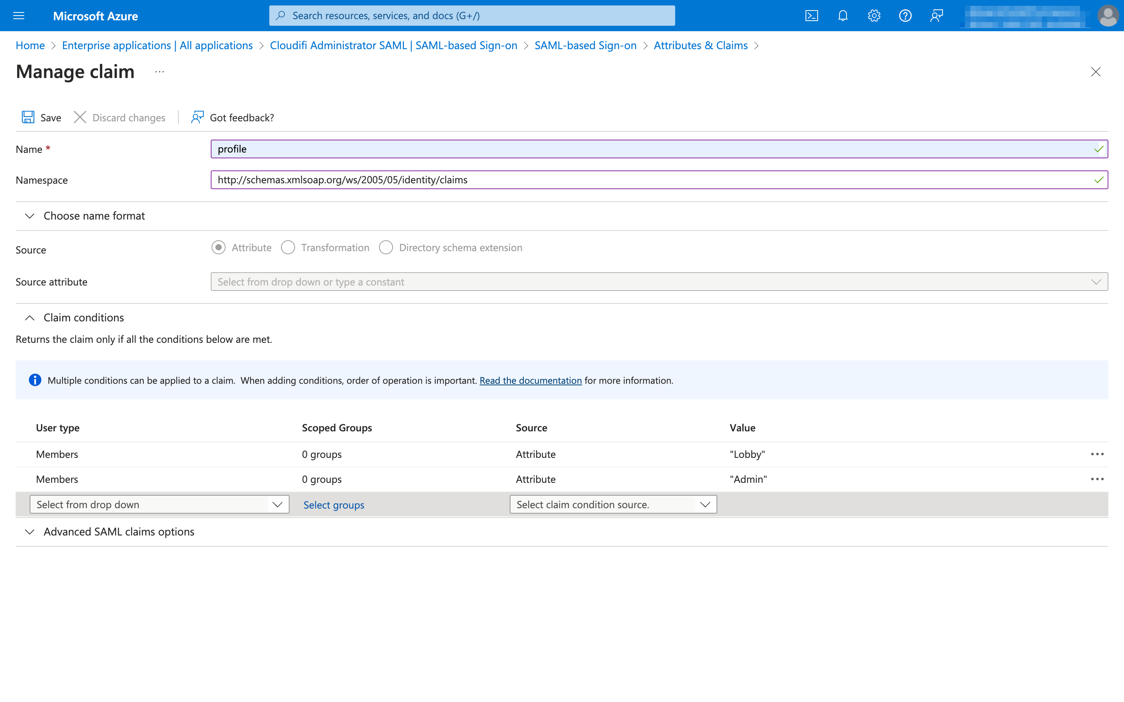Click the Attributes & Claims breadcrumb
Image resolution: width=1124 pixels, height=702 pixels.
[701, 45]
